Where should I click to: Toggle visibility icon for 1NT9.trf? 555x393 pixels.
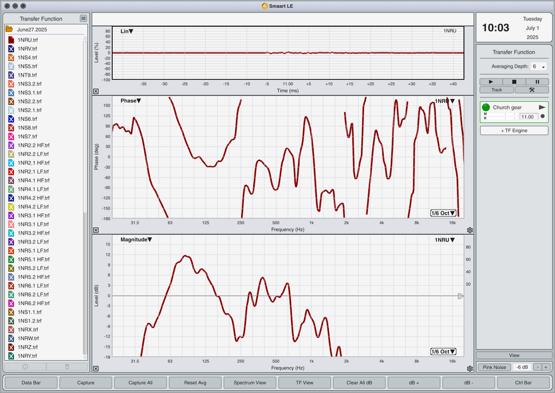pyautogui.click(x=11, y=75)
